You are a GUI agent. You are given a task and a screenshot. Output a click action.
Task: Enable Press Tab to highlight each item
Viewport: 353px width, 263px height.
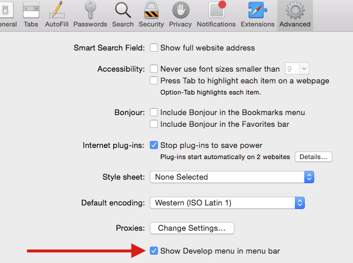154,80
